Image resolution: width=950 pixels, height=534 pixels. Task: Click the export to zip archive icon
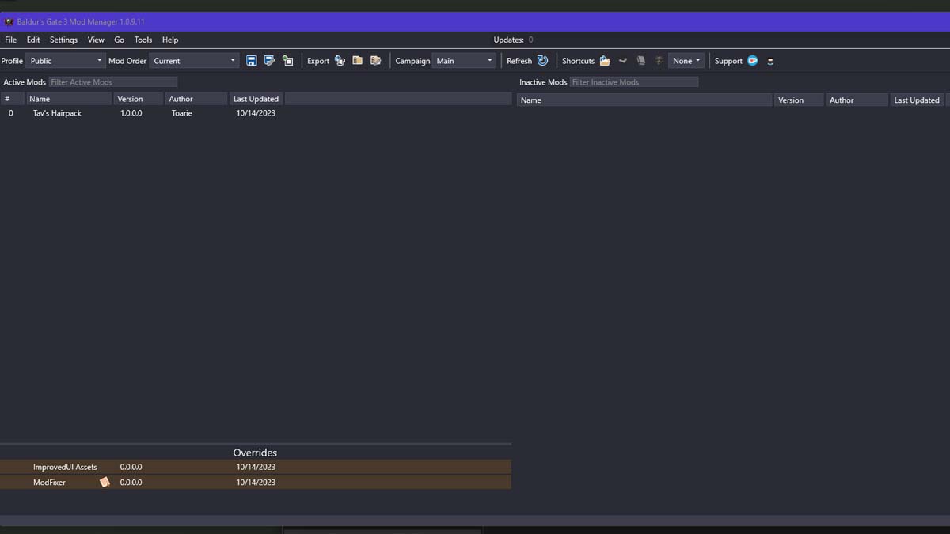tap(358, 61)
